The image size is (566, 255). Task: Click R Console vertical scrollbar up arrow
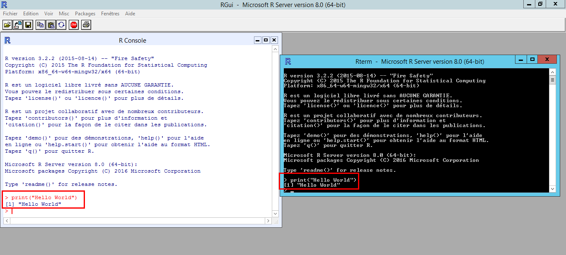click(x=275, y=49)
